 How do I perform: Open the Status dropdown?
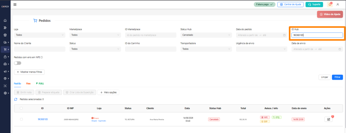[95, 49]
